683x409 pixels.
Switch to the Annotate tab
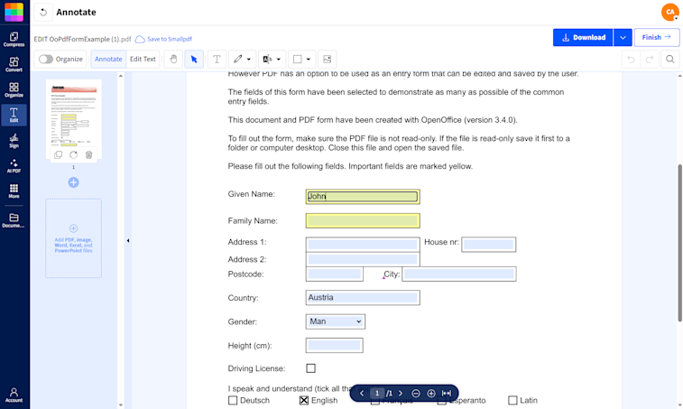click(x=108, y=59)
